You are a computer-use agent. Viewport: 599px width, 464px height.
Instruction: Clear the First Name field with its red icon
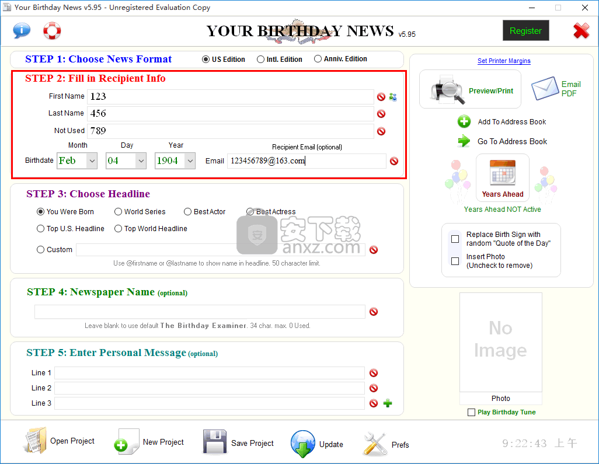pyautogui.click(x=381, y=97)
